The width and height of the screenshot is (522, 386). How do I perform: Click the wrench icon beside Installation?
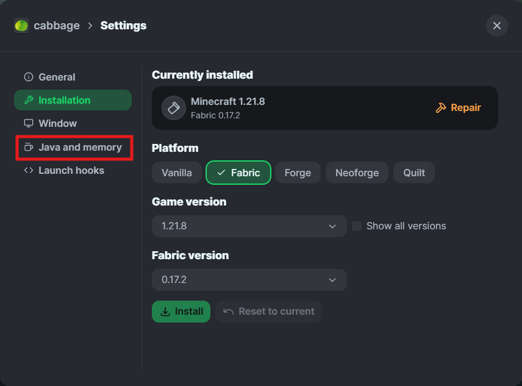coord(28,100)
